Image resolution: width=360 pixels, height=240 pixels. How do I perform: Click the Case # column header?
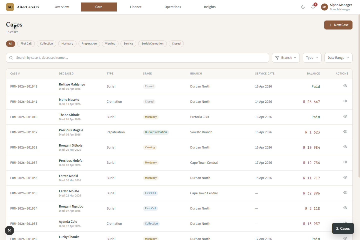15,73
